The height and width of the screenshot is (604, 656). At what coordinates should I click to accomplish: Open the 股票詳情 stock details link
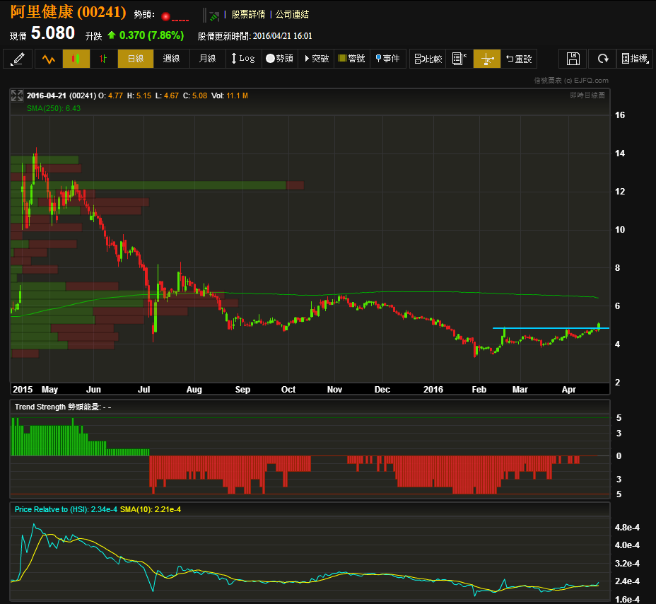249,14
